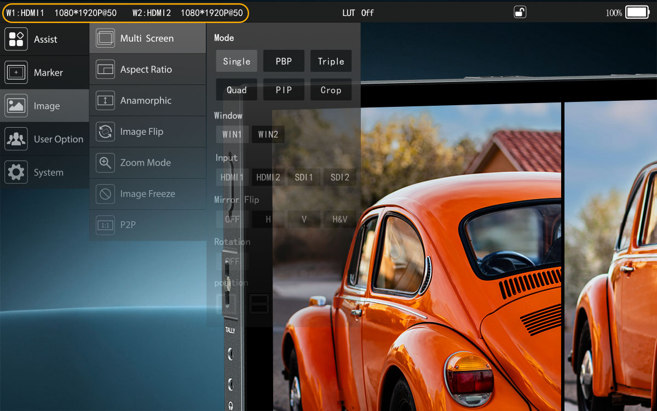The height and width of the screenshot is (411, 657).
Task: Click the Image Flip icon
Action: [x=105, y=132]
